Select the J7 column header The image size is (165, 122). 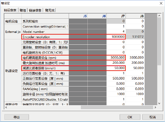pyautogui.click(x=116, y=16)
